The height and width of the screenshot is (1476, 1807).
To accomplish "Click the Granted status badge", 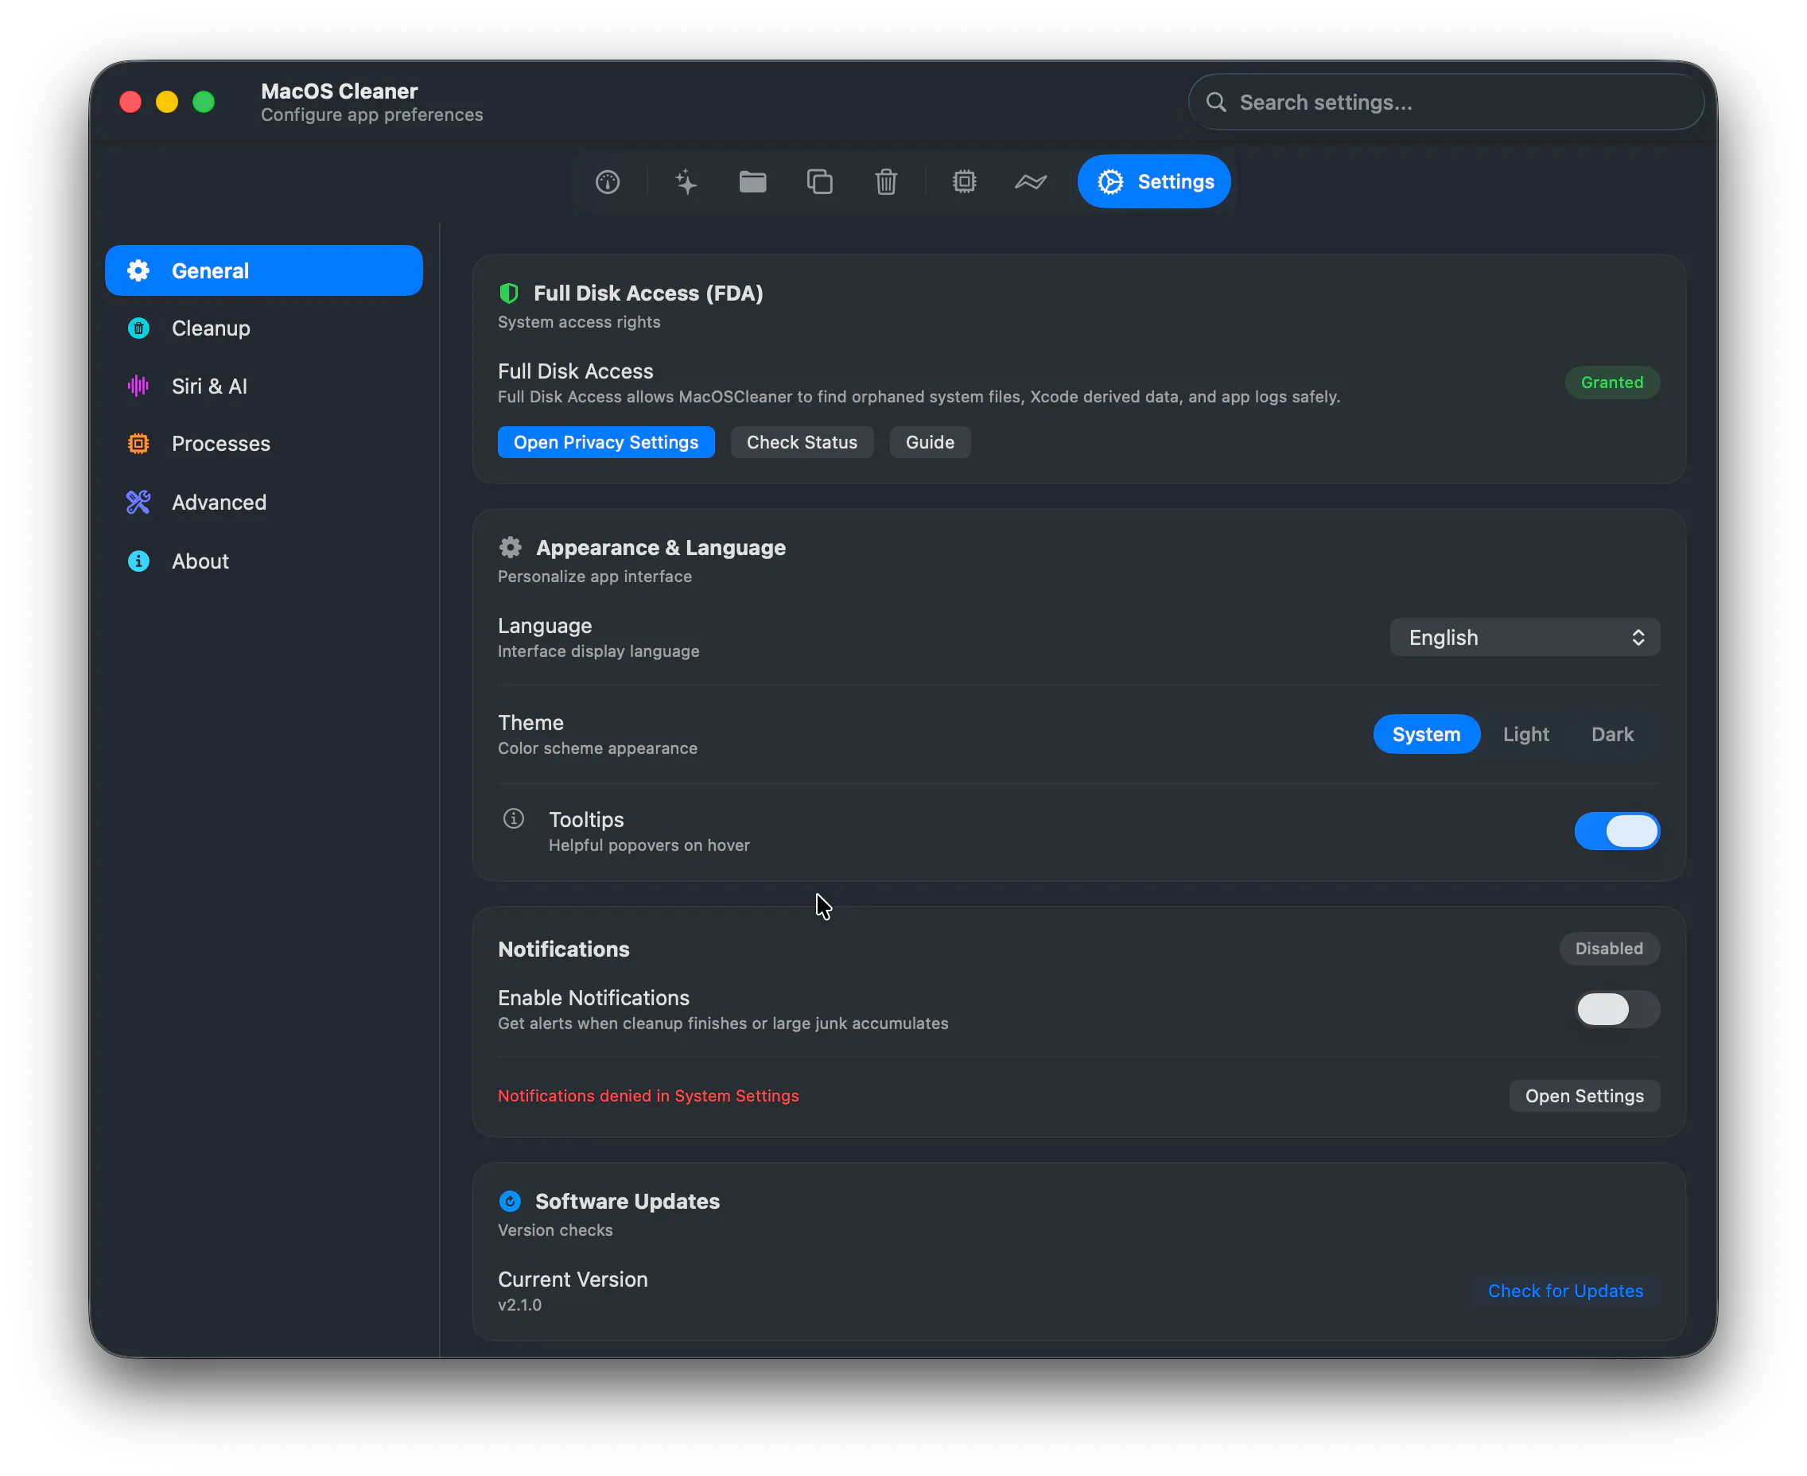I will tap(1611, 383).
